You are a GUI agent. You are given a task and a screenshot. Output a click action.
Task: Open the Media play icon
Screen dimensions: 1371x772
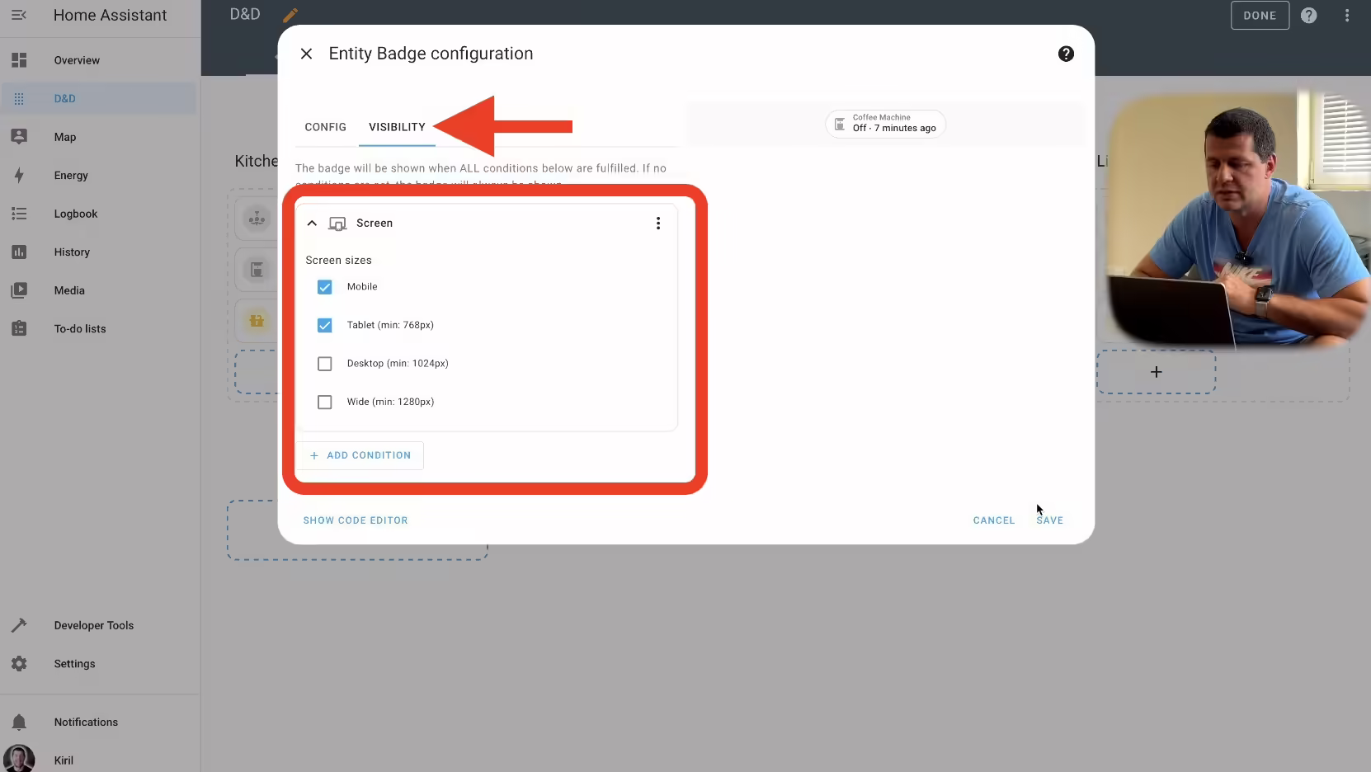click(x=19, y=290)
